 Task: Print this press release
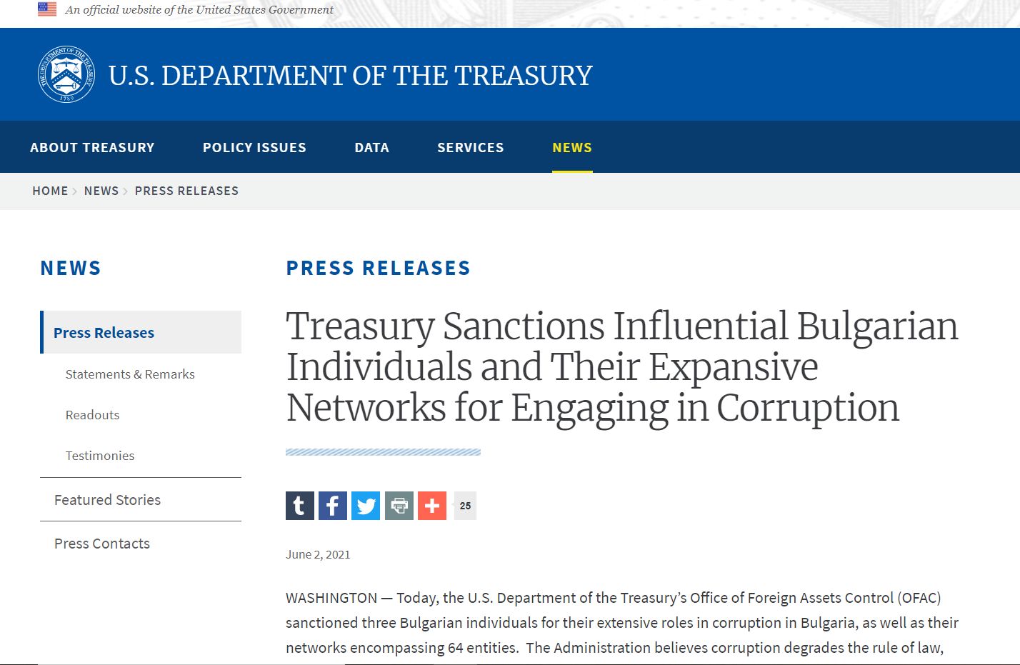399,506
